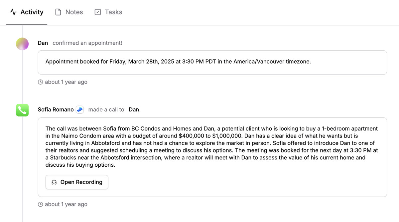Toggle the checkmark box in the Tasks tab icon
The image size is (399, 222).
[x=97, y=12]
